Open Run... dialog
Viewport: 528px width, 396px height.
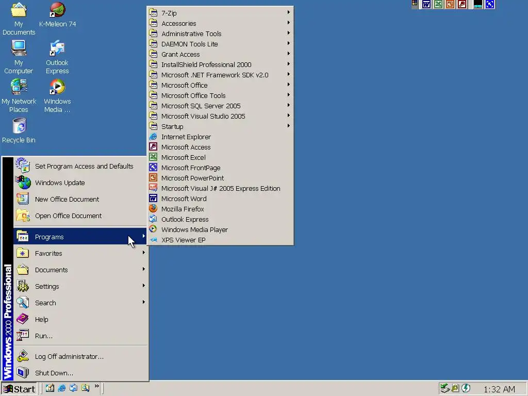click(x=81, y=336)
